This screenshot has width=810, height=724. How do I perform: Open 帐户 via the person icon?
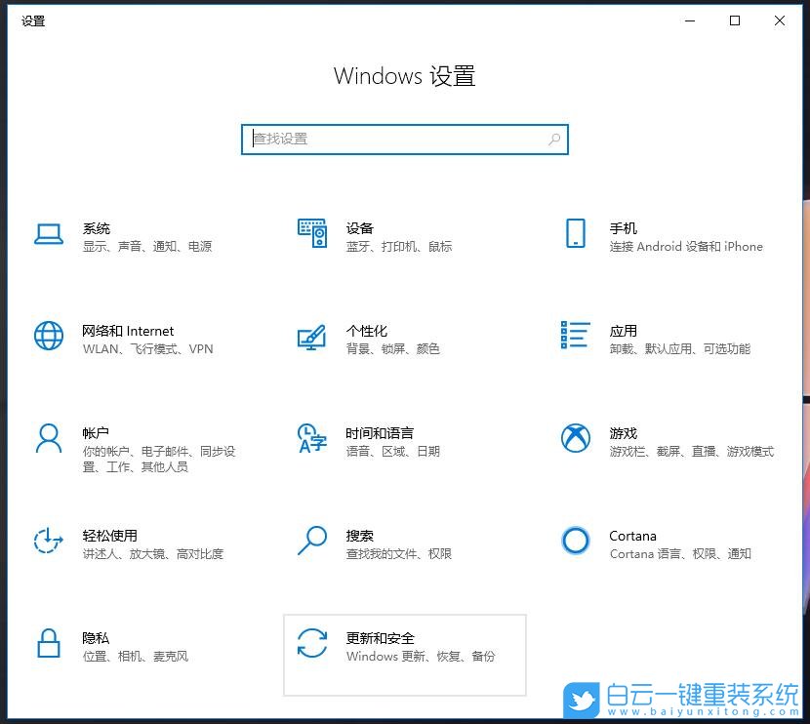point(49,439)
